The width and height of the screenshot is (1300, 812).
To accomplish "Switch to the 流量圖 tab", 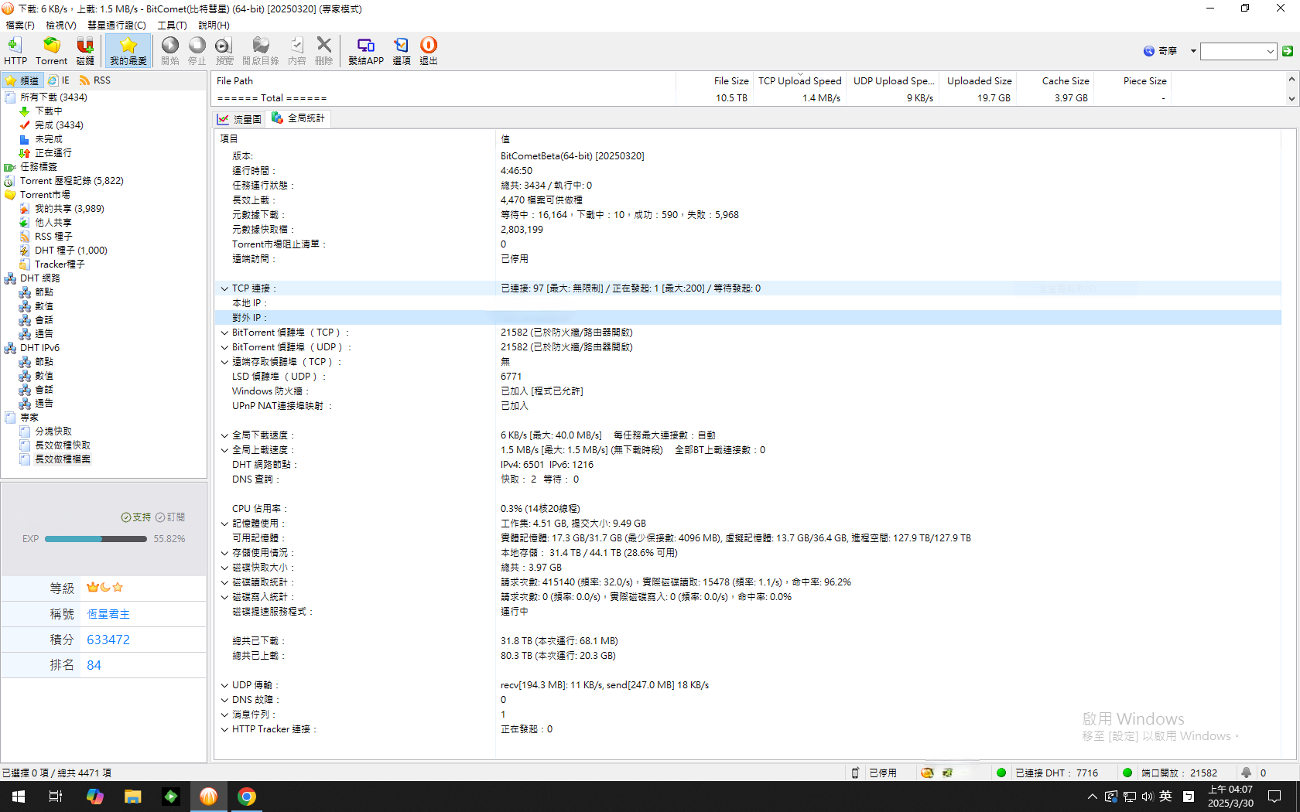I will tap(240, 119).
